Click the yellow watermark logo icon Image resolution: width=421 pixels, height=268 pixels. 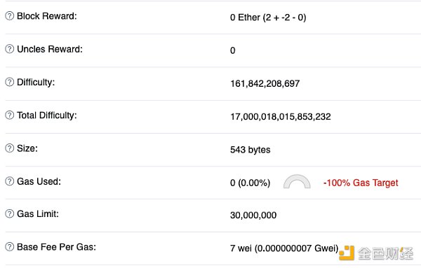347,253
